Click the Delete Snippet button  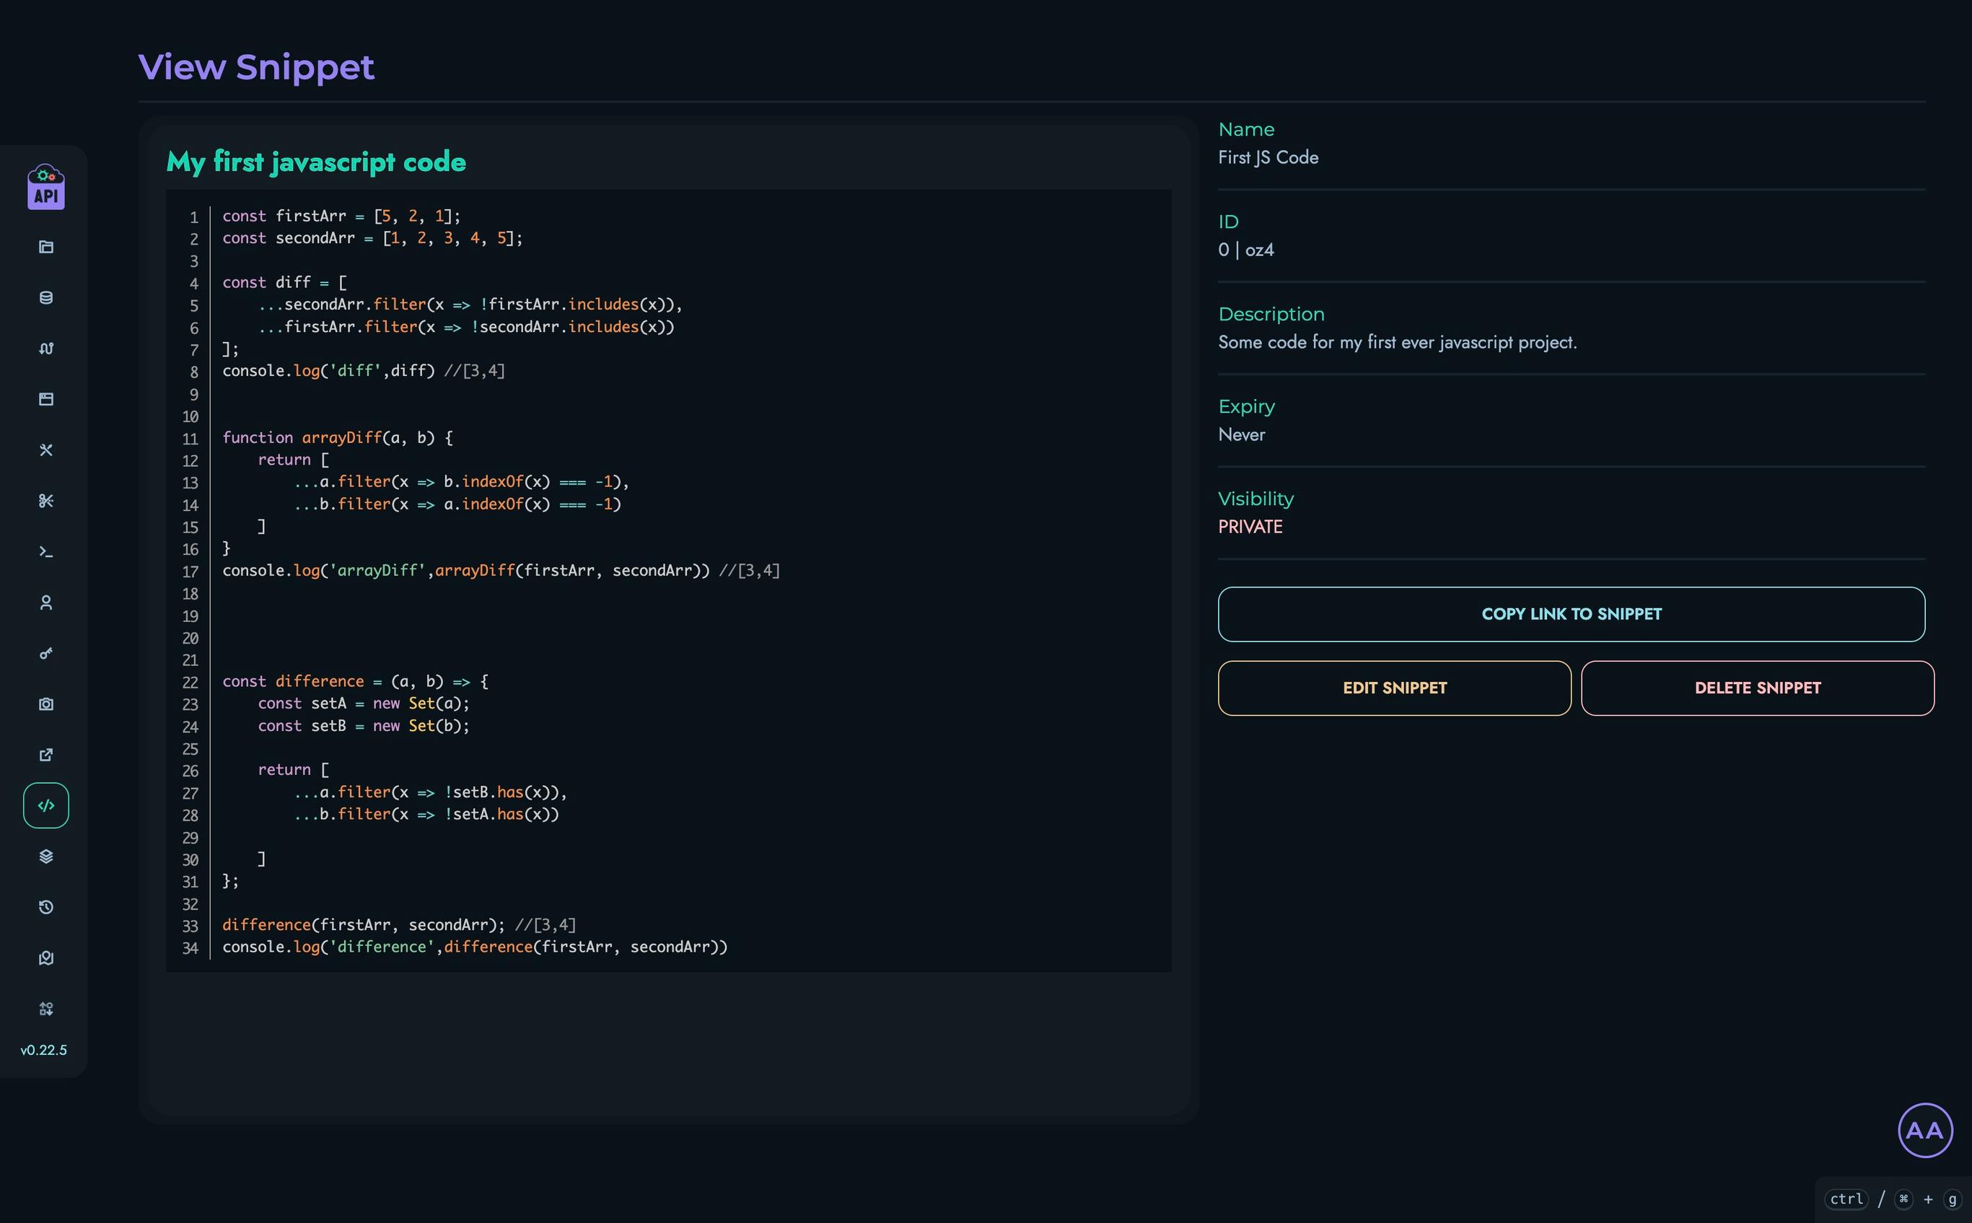point(1757,688)
